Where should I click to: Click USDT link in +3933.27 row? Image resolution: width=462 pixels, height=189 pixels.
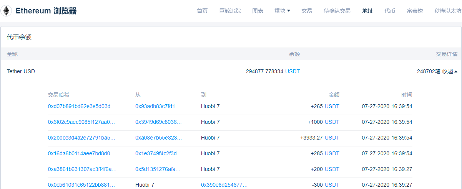coord(332,138)
